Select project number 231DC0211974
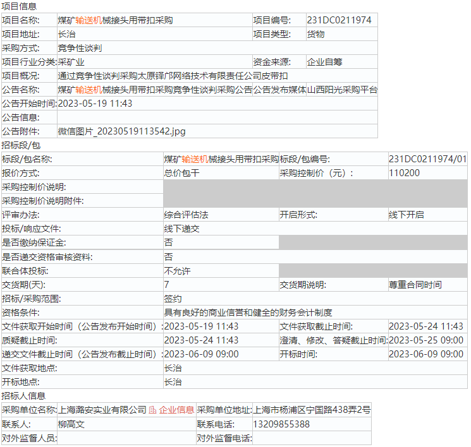 pos(339,20)
